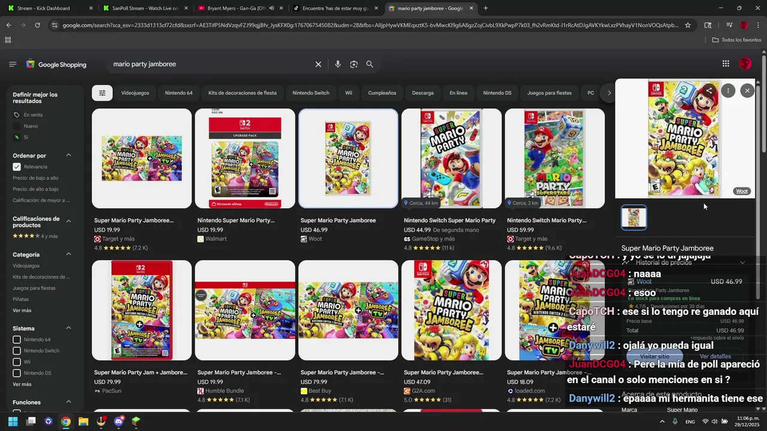Click the mario party jamboree search field
This screenshot has width=767, height=431.
click(x=211, y=64)
